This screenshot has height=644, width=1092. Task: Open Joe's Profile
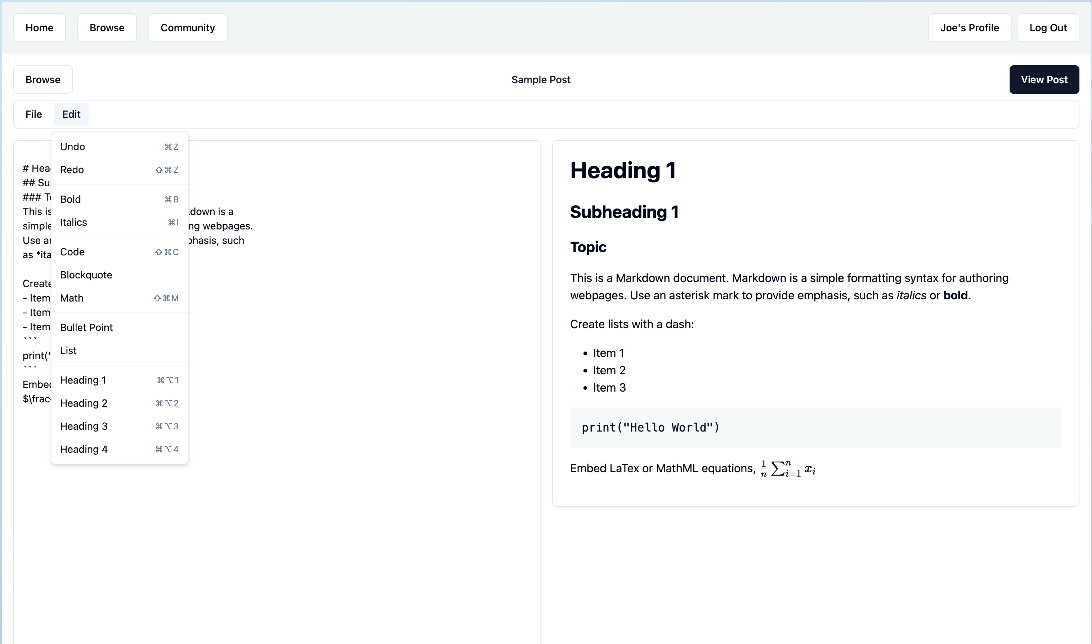coord(970,28)
